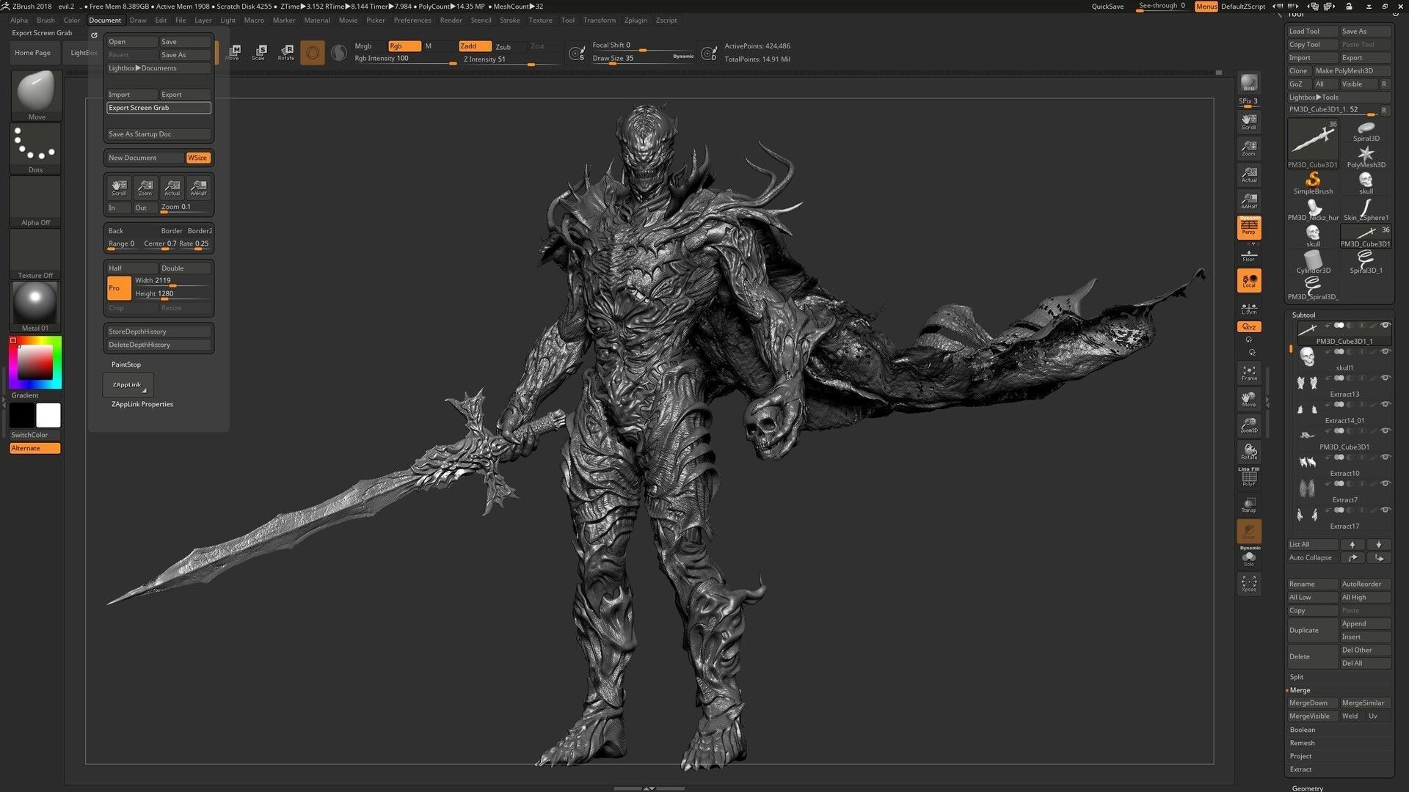Click the AAHalf icon in Document panel
The image size is (1409, 792).
(198, 188)
